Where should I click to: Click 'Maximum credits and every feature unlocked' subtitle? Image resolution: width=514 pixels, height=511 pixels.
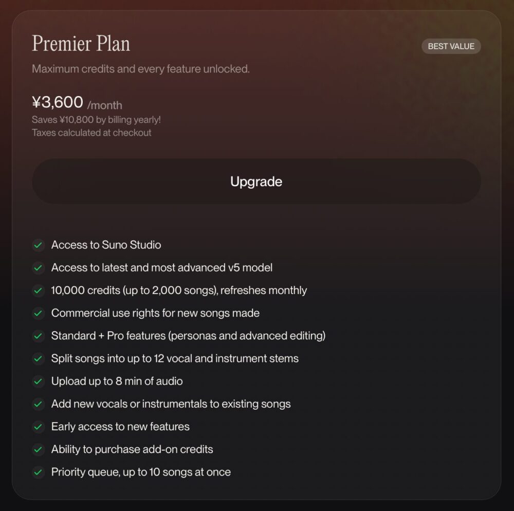141,69
